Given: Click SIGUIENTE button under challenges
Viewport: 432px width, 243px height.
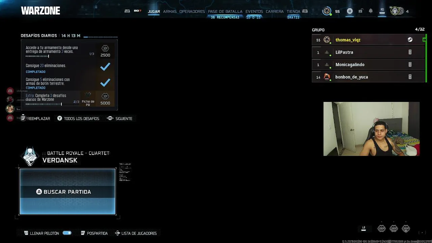Looking at the screenshot, I should (120, 118).
